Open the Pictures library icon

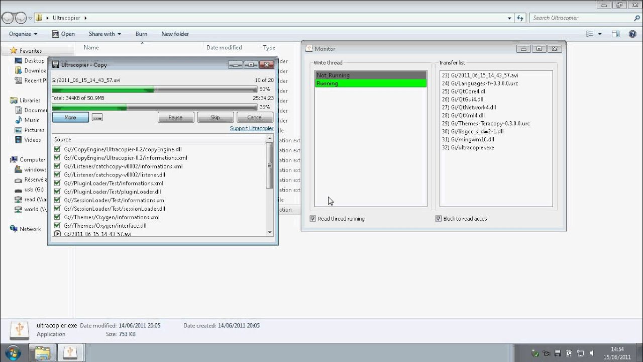coord(19,130)
